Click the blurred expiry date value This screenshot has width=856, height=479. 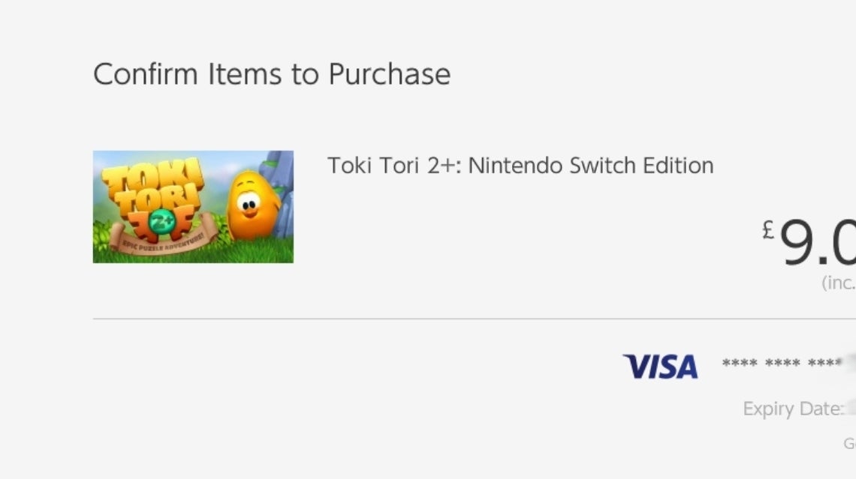850,409
